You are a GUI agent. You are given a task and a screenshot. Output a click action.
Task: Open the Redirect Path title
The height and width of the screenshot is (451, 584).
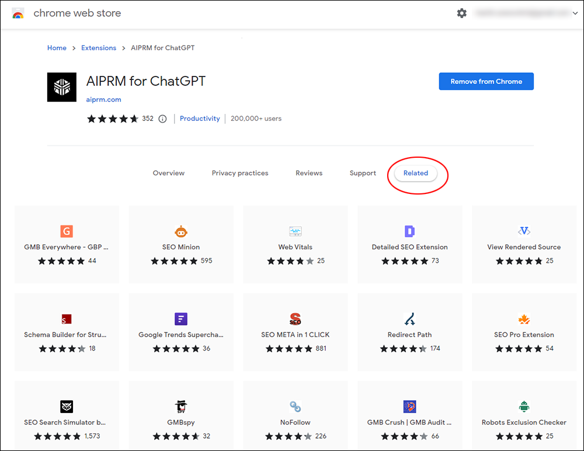coord(410,335)
